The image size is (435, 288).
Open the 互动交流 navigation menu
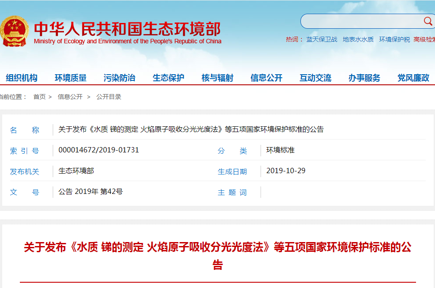pyautogui.click(x=315, y=78)
